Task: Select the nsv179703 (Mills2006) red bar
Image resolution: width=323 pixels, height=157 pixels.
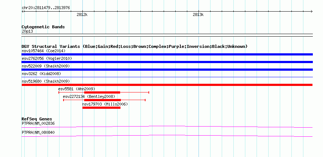Action: (x=101, y=108)
